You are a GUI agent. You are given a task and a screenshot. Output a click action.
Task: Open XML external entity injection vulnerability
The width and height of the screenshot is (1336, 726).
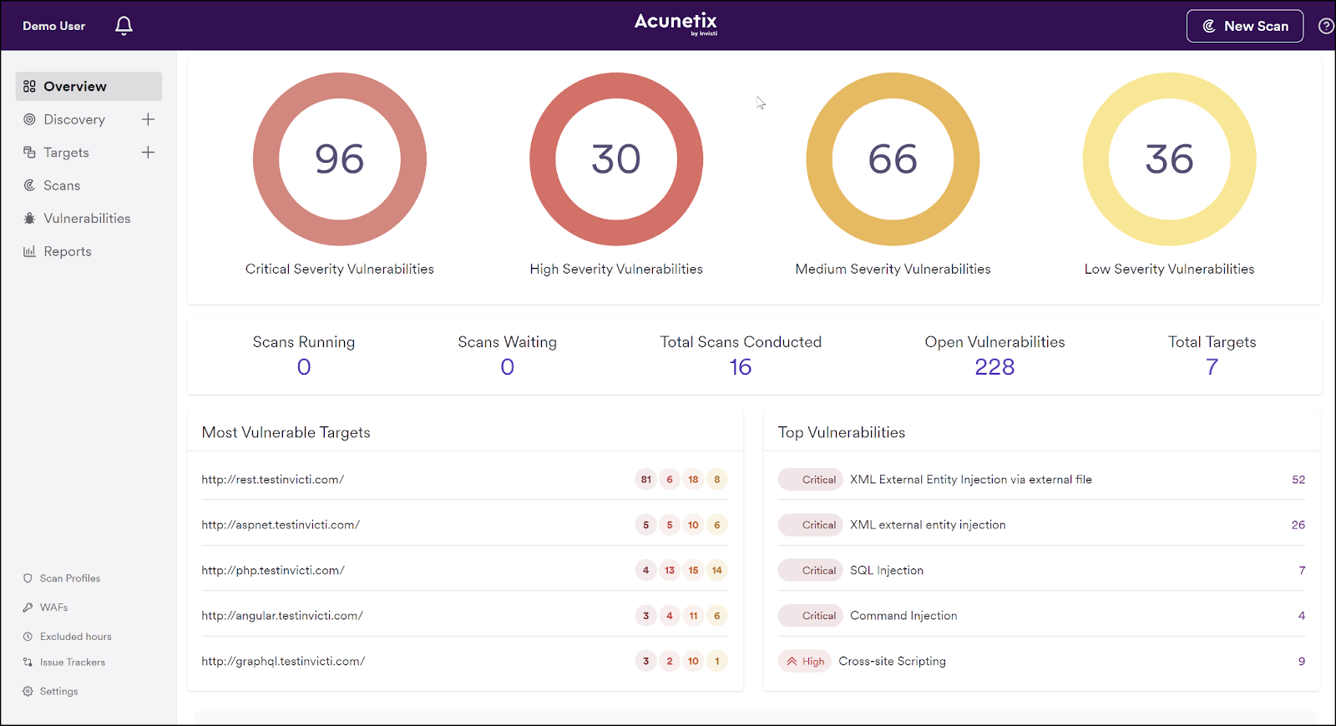pyautogui.click(x=928, y=525)
